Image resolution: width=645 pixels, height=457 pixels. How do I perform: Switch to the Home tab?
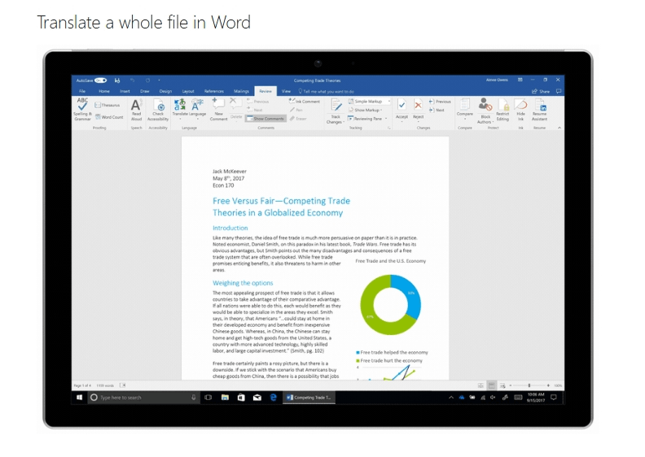point(104,91)
